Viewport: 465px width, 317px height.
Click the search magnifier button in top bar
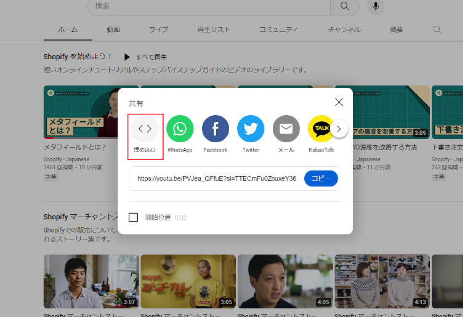345,6
